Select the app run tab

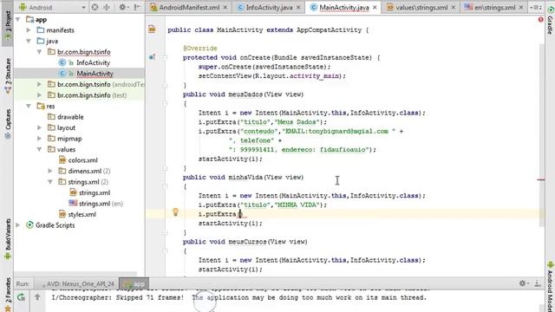pos(134,283)
